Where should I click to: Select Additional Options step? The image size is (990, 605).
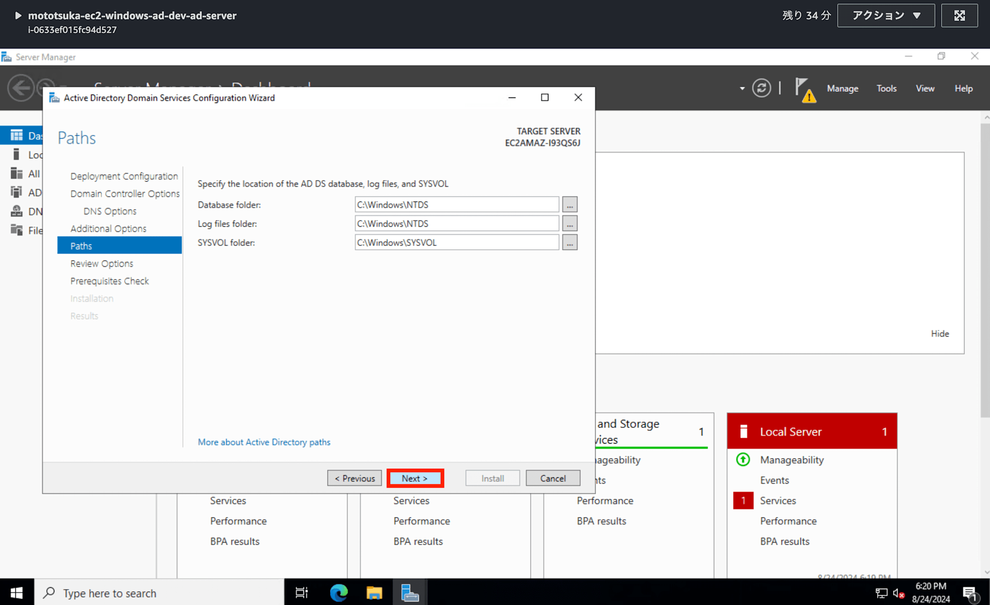point(108,228)
